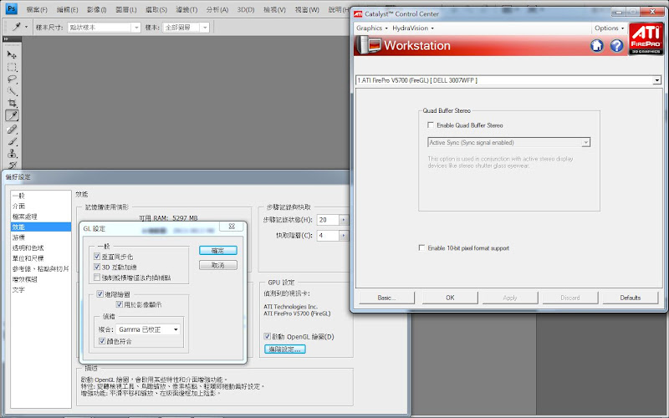Confirm GL settings with 確定 button
This screenshot has width=669, height=418.
click(218, 250)
